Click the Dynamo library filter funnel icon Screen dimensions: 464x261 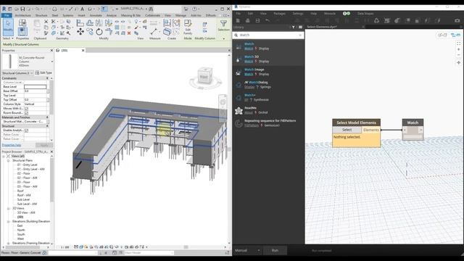293,27
